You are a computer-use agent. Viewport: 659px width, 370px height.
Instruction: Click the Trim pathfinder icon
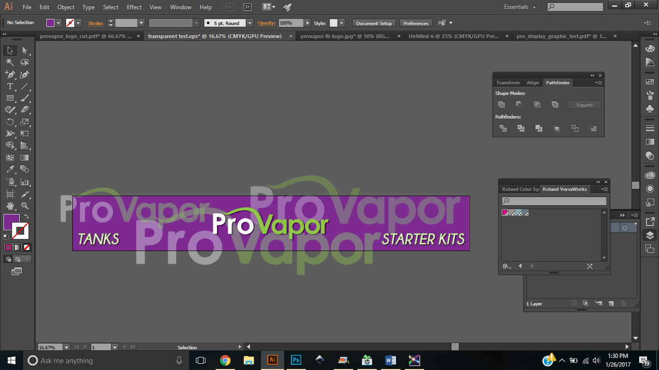(x=521, y=128)
